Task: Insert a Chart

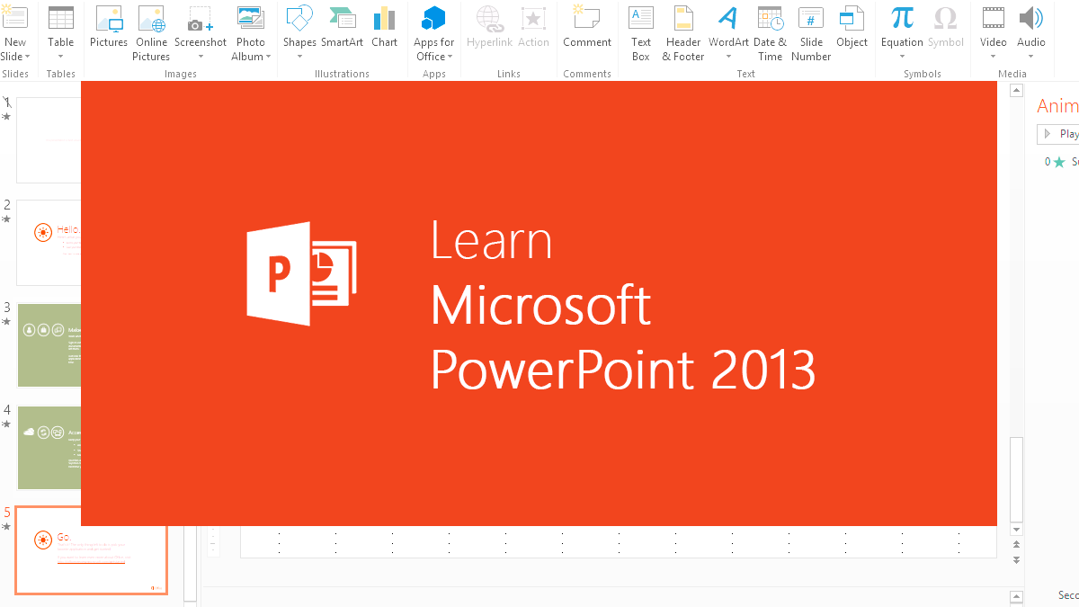Action: [x=384, y=26]
